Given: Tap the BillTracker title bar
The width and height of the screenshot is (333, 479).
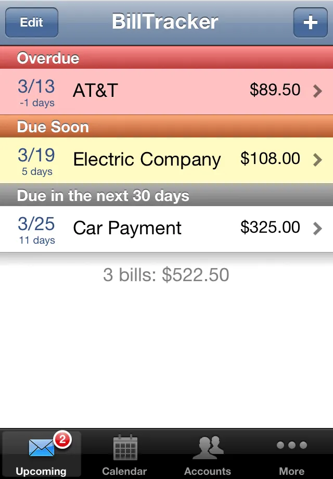Looking at the screenshot, I should coord(164,22).
